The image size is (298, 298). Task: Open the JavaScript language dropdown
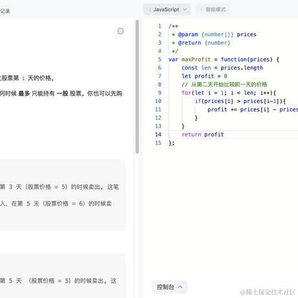[x=167, y=10]
